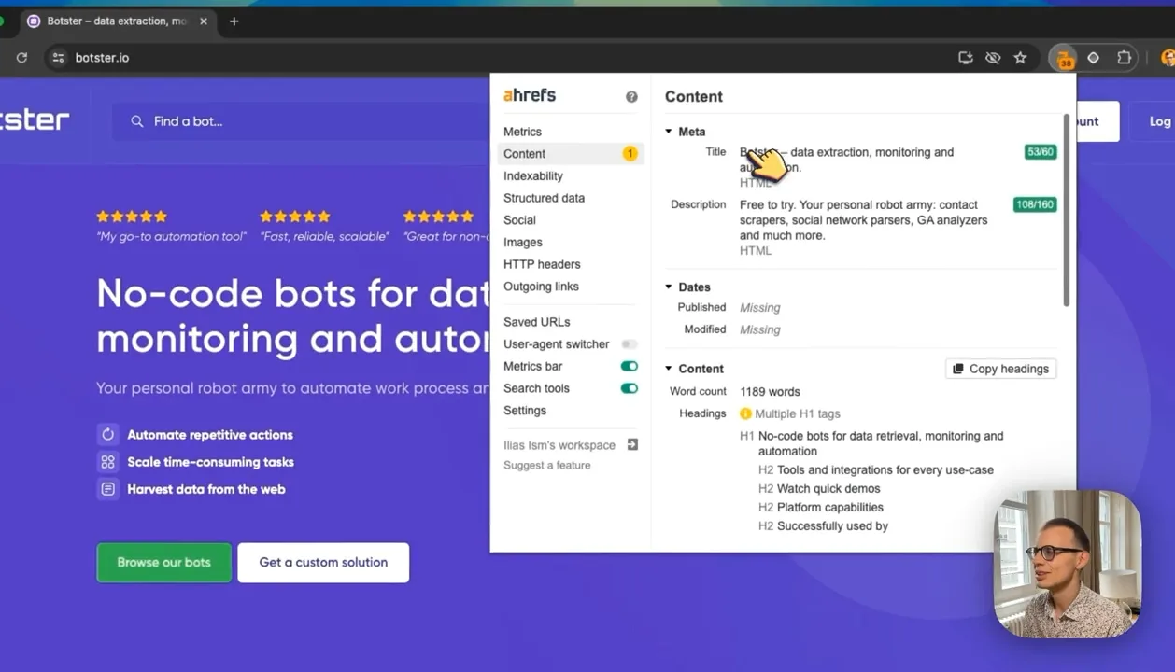This screenshot has width=1175, height=672.
Task: Click the Automate repetitive actions icon
Action: 108,435
